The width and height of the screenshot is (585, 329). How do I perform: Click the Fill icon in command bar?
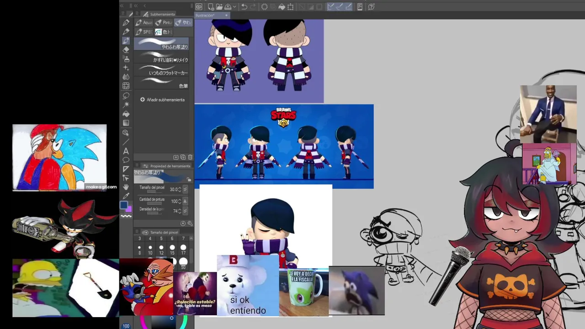point(282,7)
